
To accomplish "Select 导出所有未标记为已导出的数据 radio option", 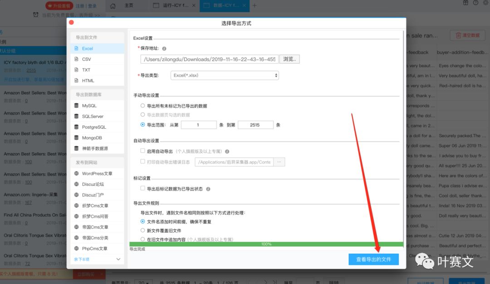I will pos(143,106).
